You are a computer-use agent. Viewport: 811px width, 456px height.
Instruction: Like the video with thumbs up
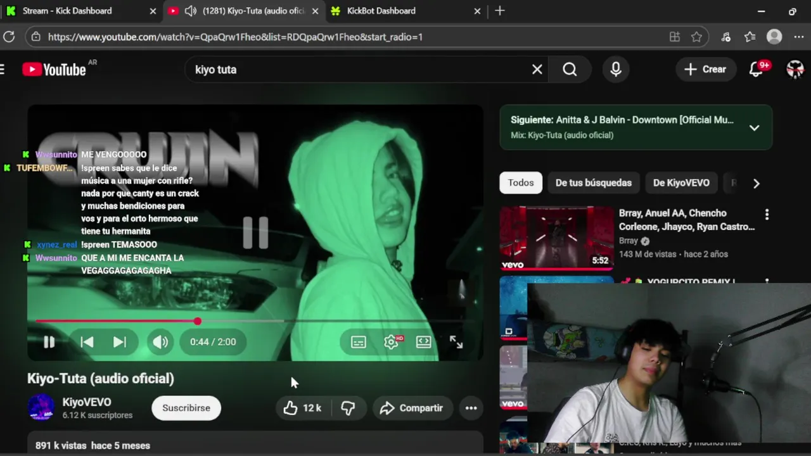coord(302,408)
